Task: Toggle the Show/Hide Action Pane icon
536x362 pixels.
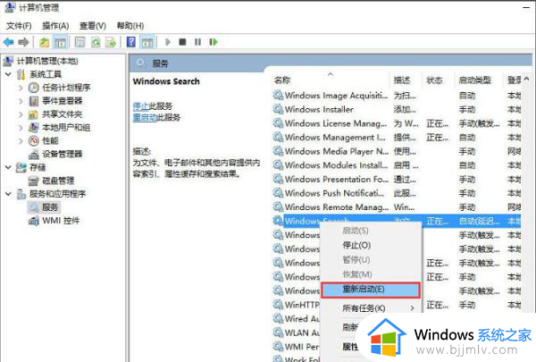Action: click(147, 42)
